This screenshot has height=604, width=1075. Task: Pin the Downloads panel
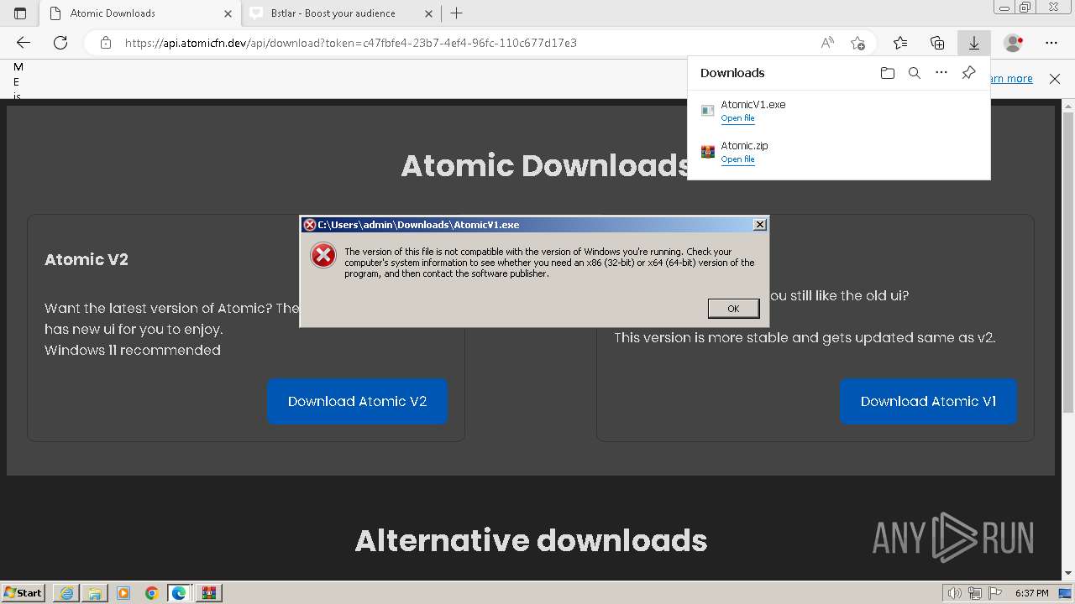click(x=968, y=73)
